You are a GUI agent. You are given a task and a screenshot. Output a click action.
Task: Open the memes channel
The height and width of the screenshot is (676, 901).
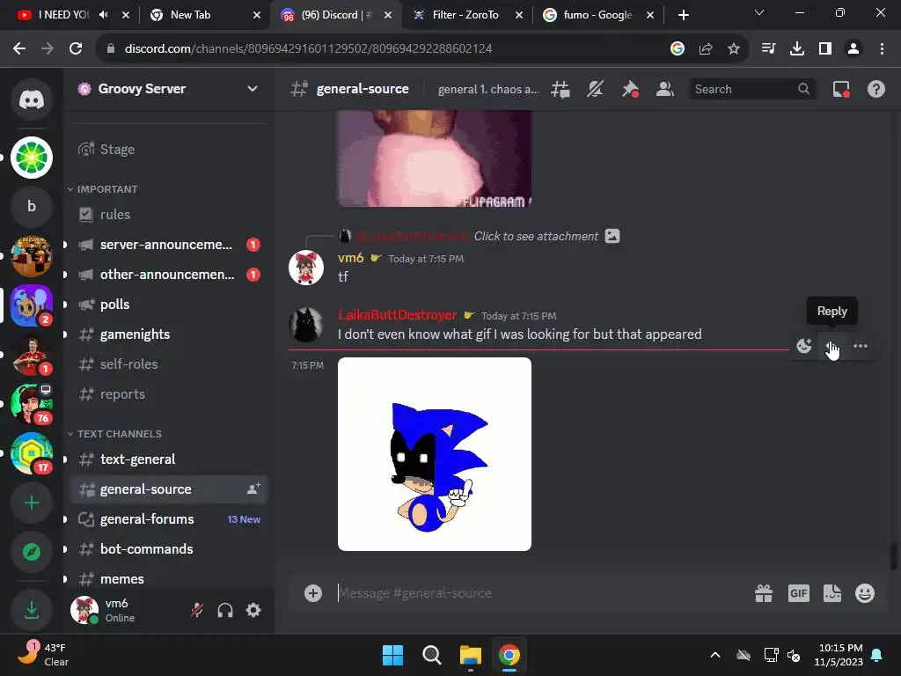(x=168, y=579)
